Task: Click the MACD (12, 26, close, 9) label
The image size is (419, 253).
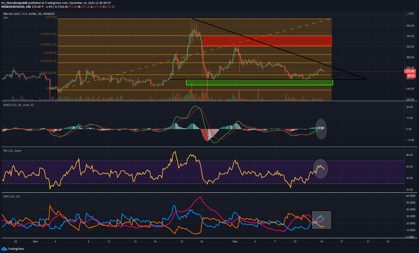Action: [x=18, y=105]
